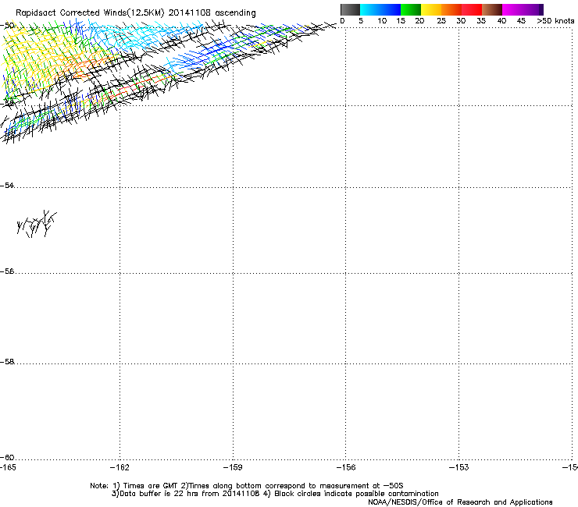Click the '35' legend scale label
The width and height of the screenshot is (578, 507).
pyautogui.click(x=481, y=21)
